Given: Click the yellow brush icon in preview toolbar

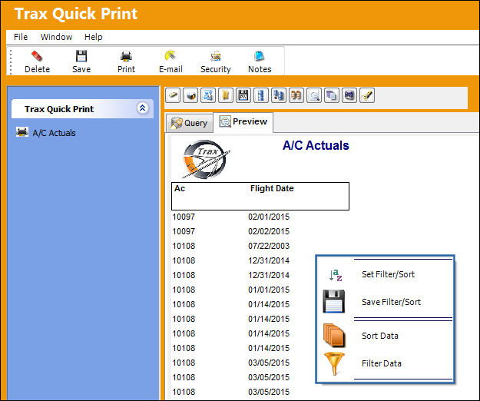Looking at the screenshot, I should pyautogui.click(x=367, y=95).
